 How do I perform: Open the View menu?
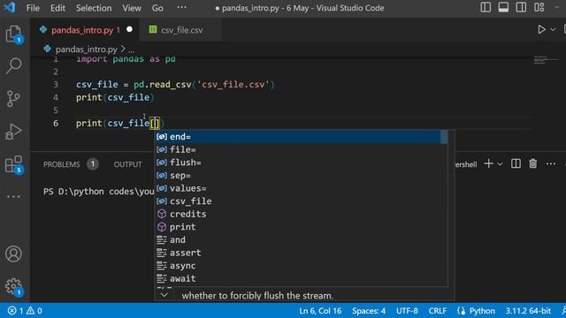coord(132,8)
